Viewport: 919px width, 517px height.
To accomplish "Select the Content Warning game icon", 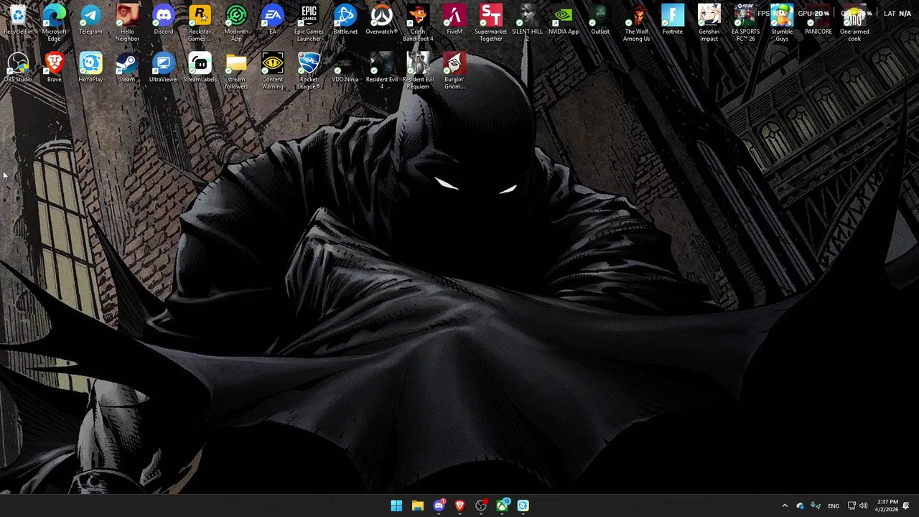I will 273,71.
